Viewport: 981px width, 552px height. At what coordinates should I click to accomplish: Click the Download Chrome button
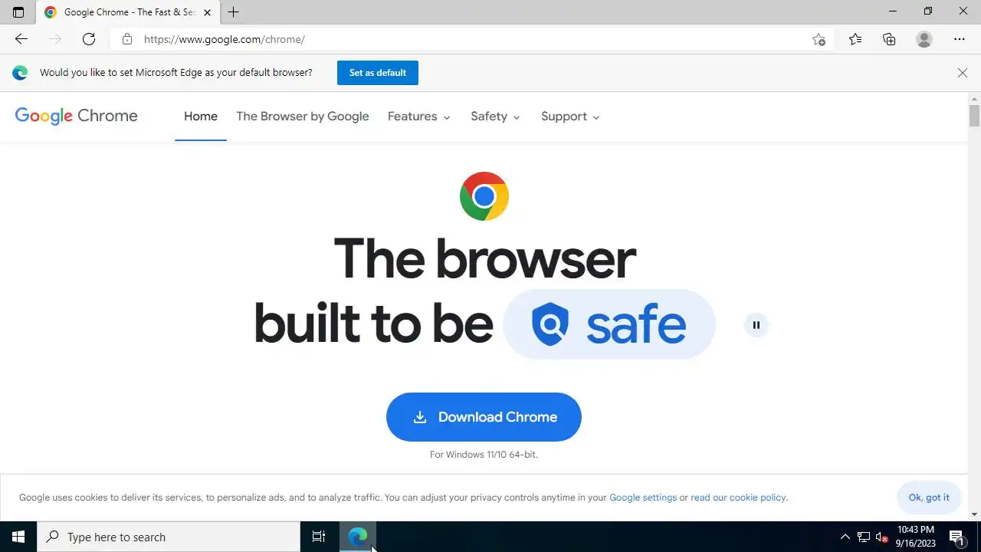click(x=484, y=417)
